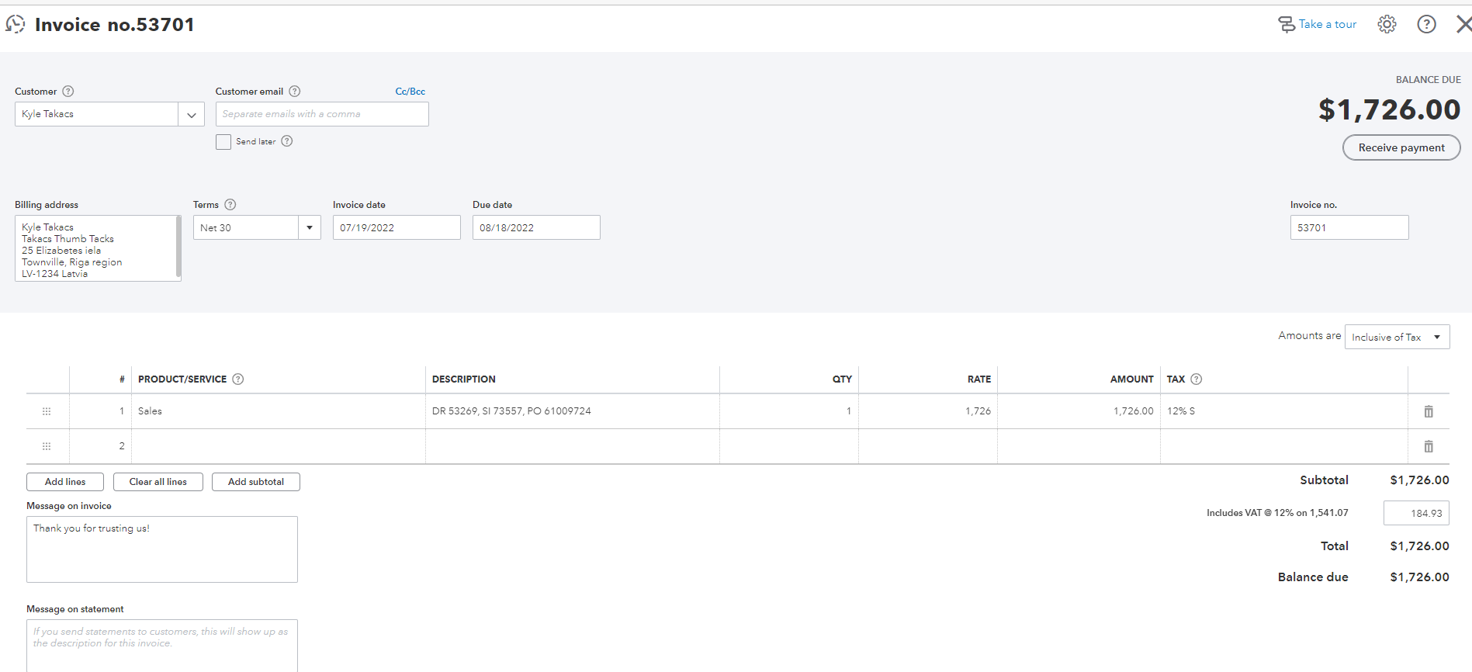Click the Billing address scrollbar
This screenshot has height=672, width=1472.
click(178, 247)
